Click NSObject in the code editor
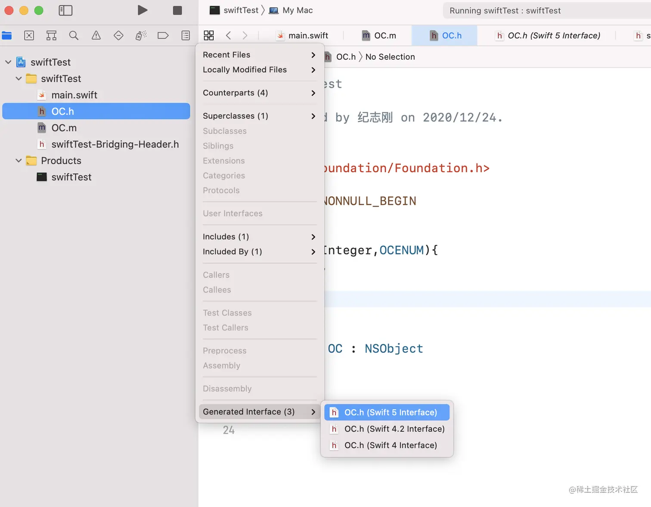651x507 pixels. pos(394,349)
